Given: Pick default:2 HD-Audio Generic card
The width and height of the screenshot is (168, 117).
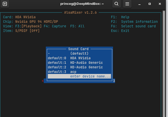Looking at the screenshot, I should point(79,67).
